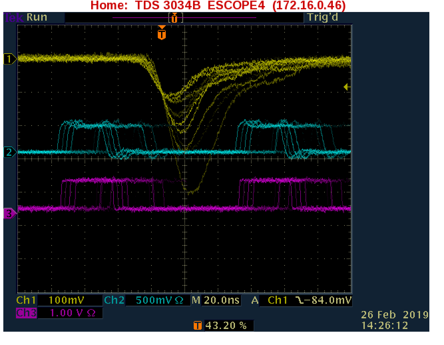This screenshot has height=345, width=444.
Task: Click the channel 3 ground marker
Action: point(9,213)
